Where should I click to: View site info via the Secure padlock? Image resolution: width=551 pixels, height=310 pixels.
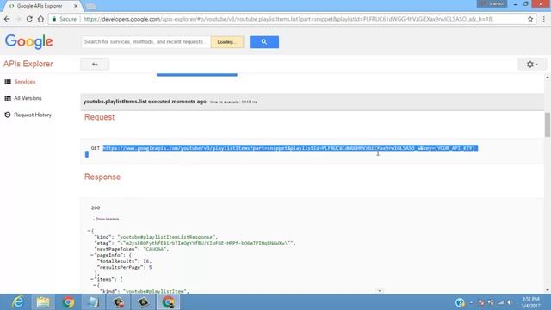[x=64, y=19]
